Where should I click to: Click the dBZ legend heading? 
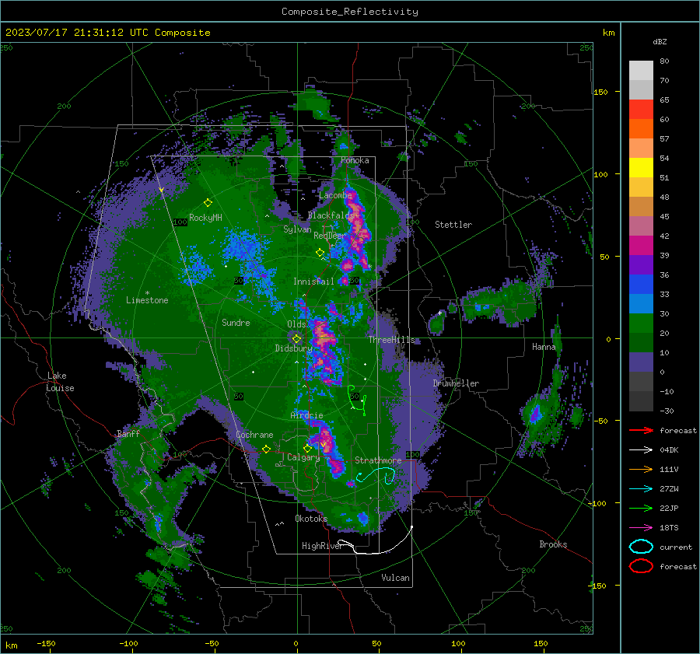coord(660,41)
